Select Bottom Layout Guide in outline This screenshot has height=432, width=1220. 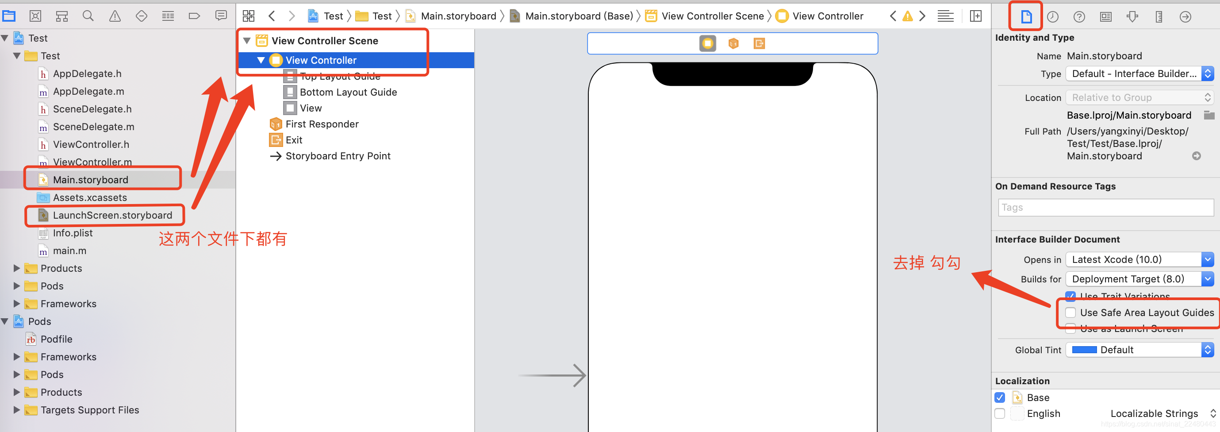pyautogui.click(x=348, y=92)
